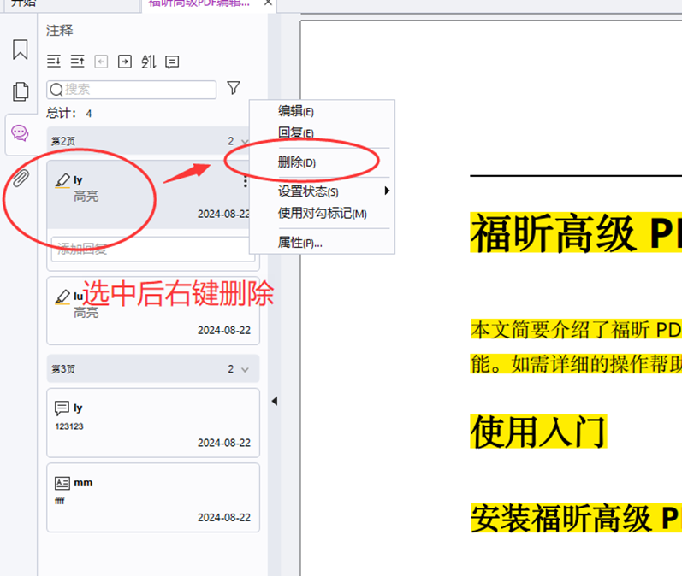This screenshot has width=682, height=576.
Task: Select the ly 高亮 comment card
Action: point(148,195)
